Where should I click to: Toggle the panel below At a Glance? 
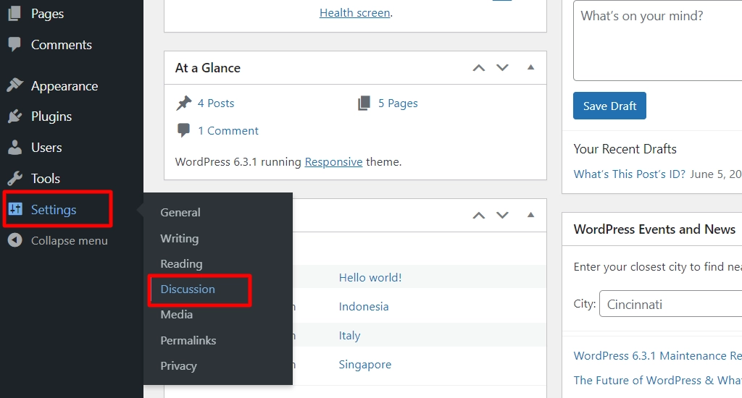[531, 215]
